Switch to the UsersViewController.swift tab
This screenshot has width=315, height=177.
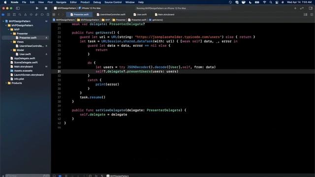click(x=111, y=14)
